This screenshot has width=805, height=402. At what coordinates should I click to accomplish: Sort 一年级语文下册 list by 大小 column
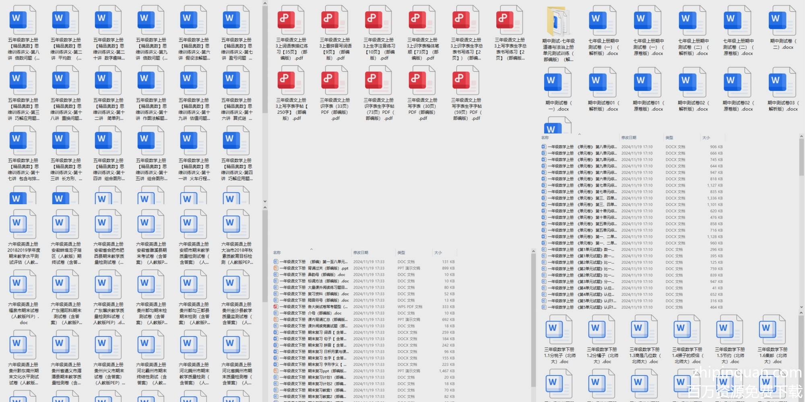(438, 252)
